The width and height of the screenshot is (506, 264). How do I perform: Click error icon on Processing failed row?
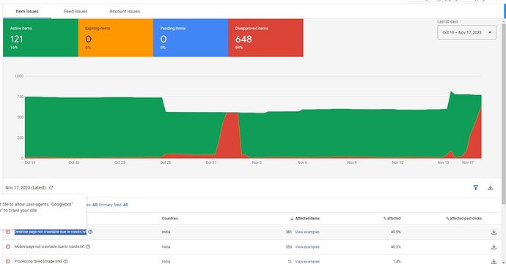(x=8, y=261)
